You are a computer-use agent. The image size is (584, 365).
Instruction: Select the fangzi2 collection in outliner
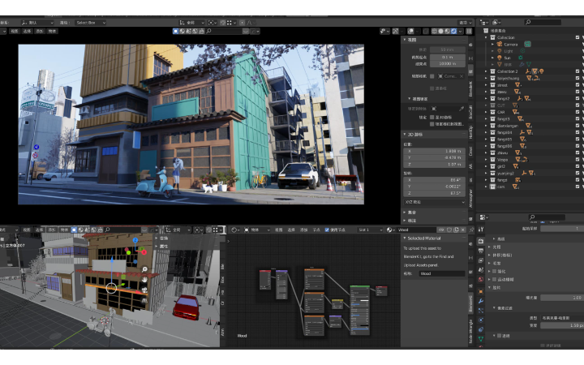(x=503, y=99)
